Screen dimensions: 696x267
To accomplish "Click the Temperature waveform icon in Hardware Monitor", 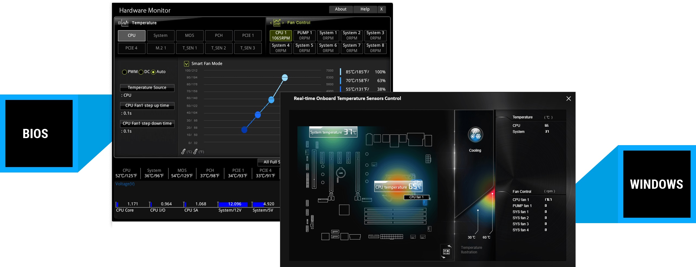I will [x=125, y=23].
